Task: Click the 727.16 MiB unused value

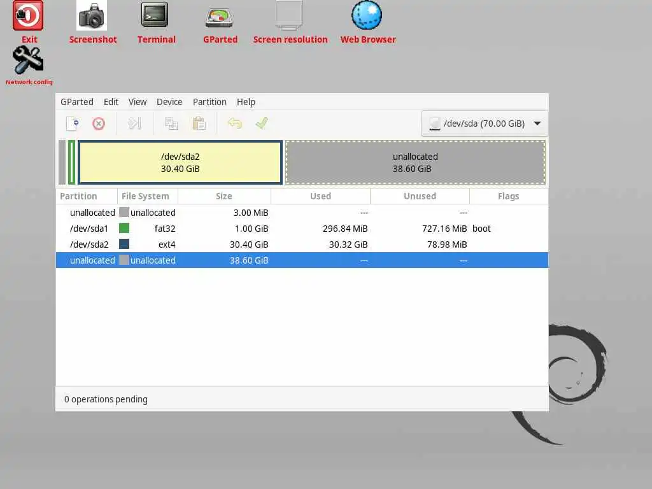Action: point(444,229)
